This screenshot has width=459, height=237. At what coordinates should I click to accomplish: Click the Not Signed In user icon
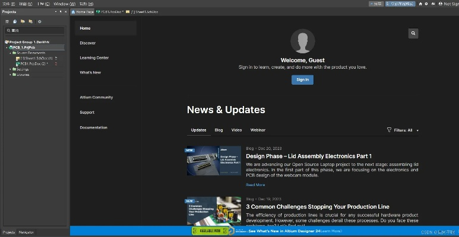click(439, 4)
